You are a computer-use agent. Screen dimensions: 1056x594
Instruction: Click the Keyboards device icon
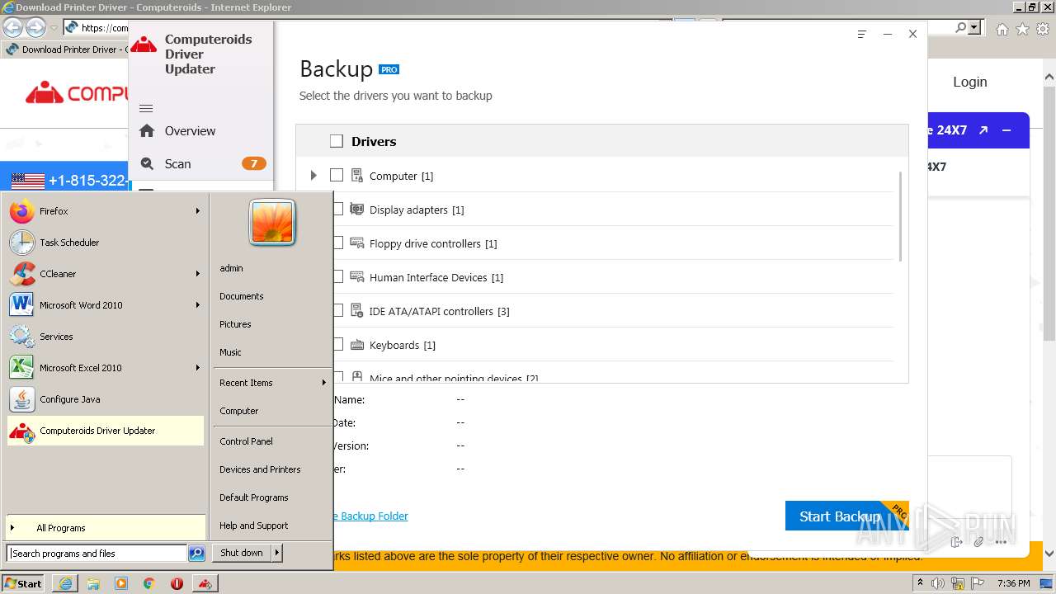[357, 345]
